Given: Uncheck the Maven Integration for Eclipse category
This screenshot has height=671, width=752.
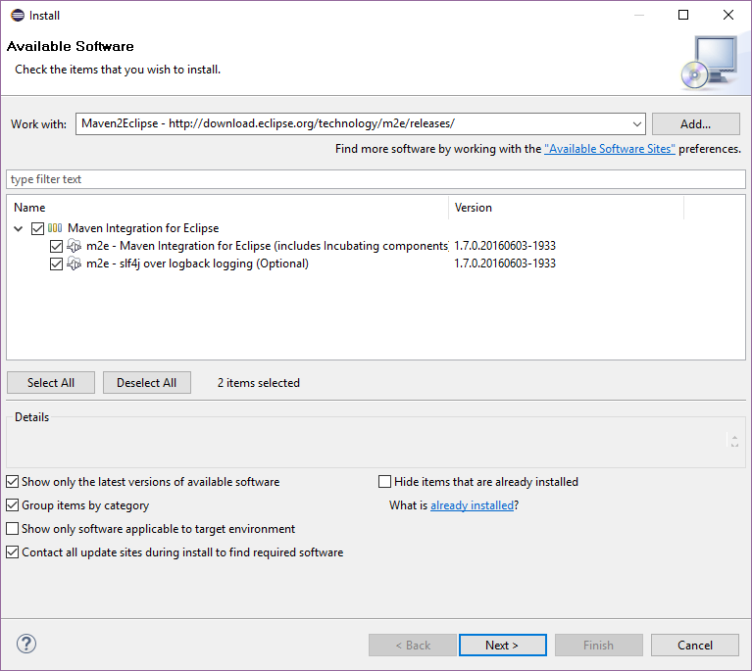Looking at the screenshot, I should coord(38,228).
